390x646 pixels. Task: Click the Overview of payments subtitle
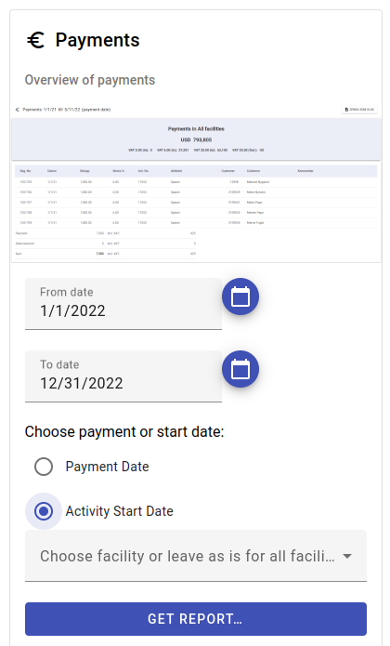tap(90, 80)
